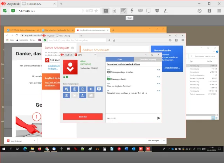Toggle the whiteboard drawing permission
The image size is (224, 163).
pos(83,95)
